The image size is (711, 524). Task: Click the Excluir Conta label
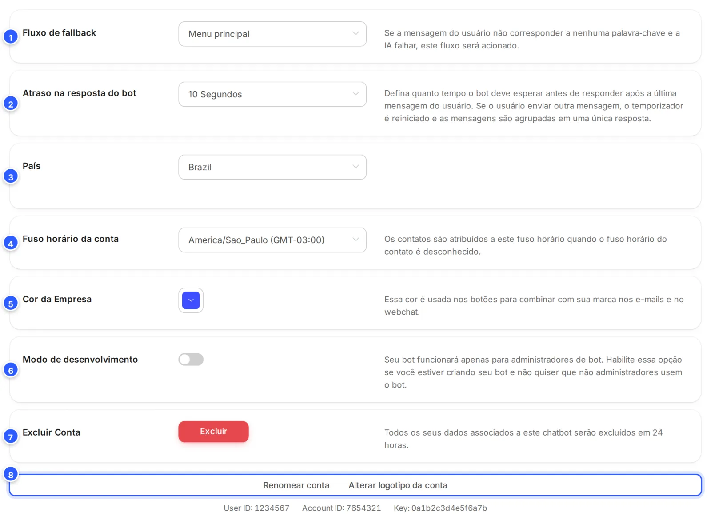52,432
